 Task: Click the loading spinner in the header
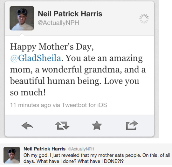coord(144,18)
